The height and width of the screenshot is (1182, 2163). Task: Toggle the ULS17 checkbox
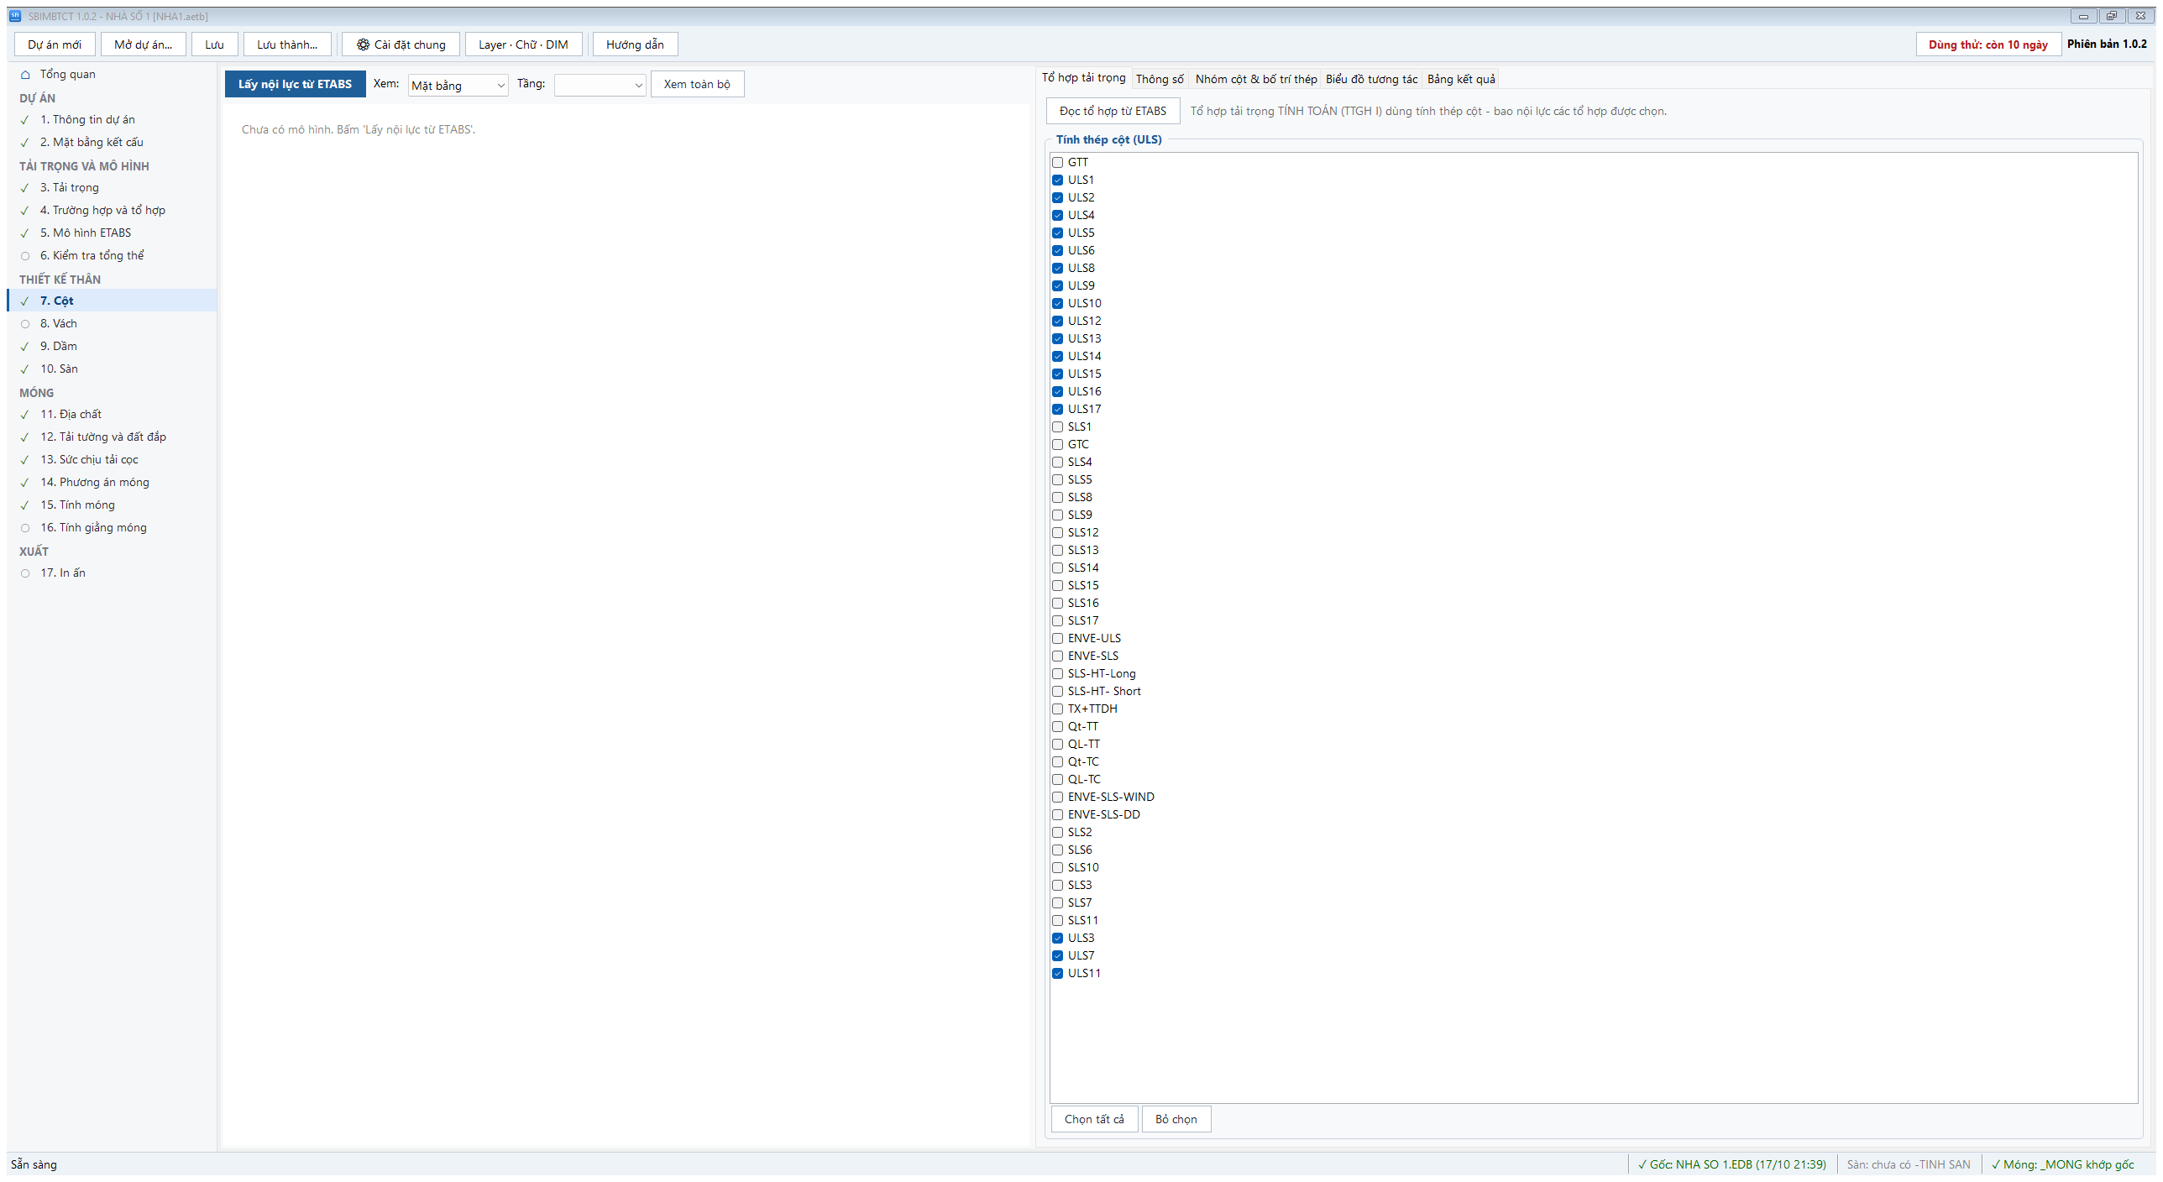[x=1058, y=410]
